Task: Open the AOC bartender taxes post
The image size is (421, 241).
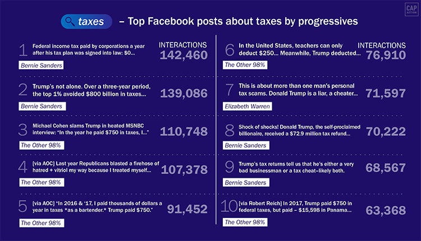Action: pyautogui.click(x=92, y=206)
